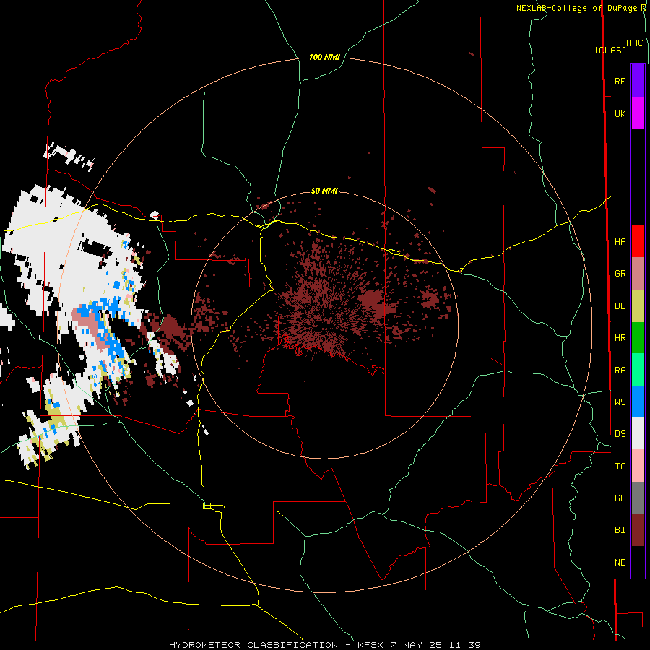Viewport: 650px width, 650px height.
Task: Pick the HR green legend swatch
Action: click(638, 338)
